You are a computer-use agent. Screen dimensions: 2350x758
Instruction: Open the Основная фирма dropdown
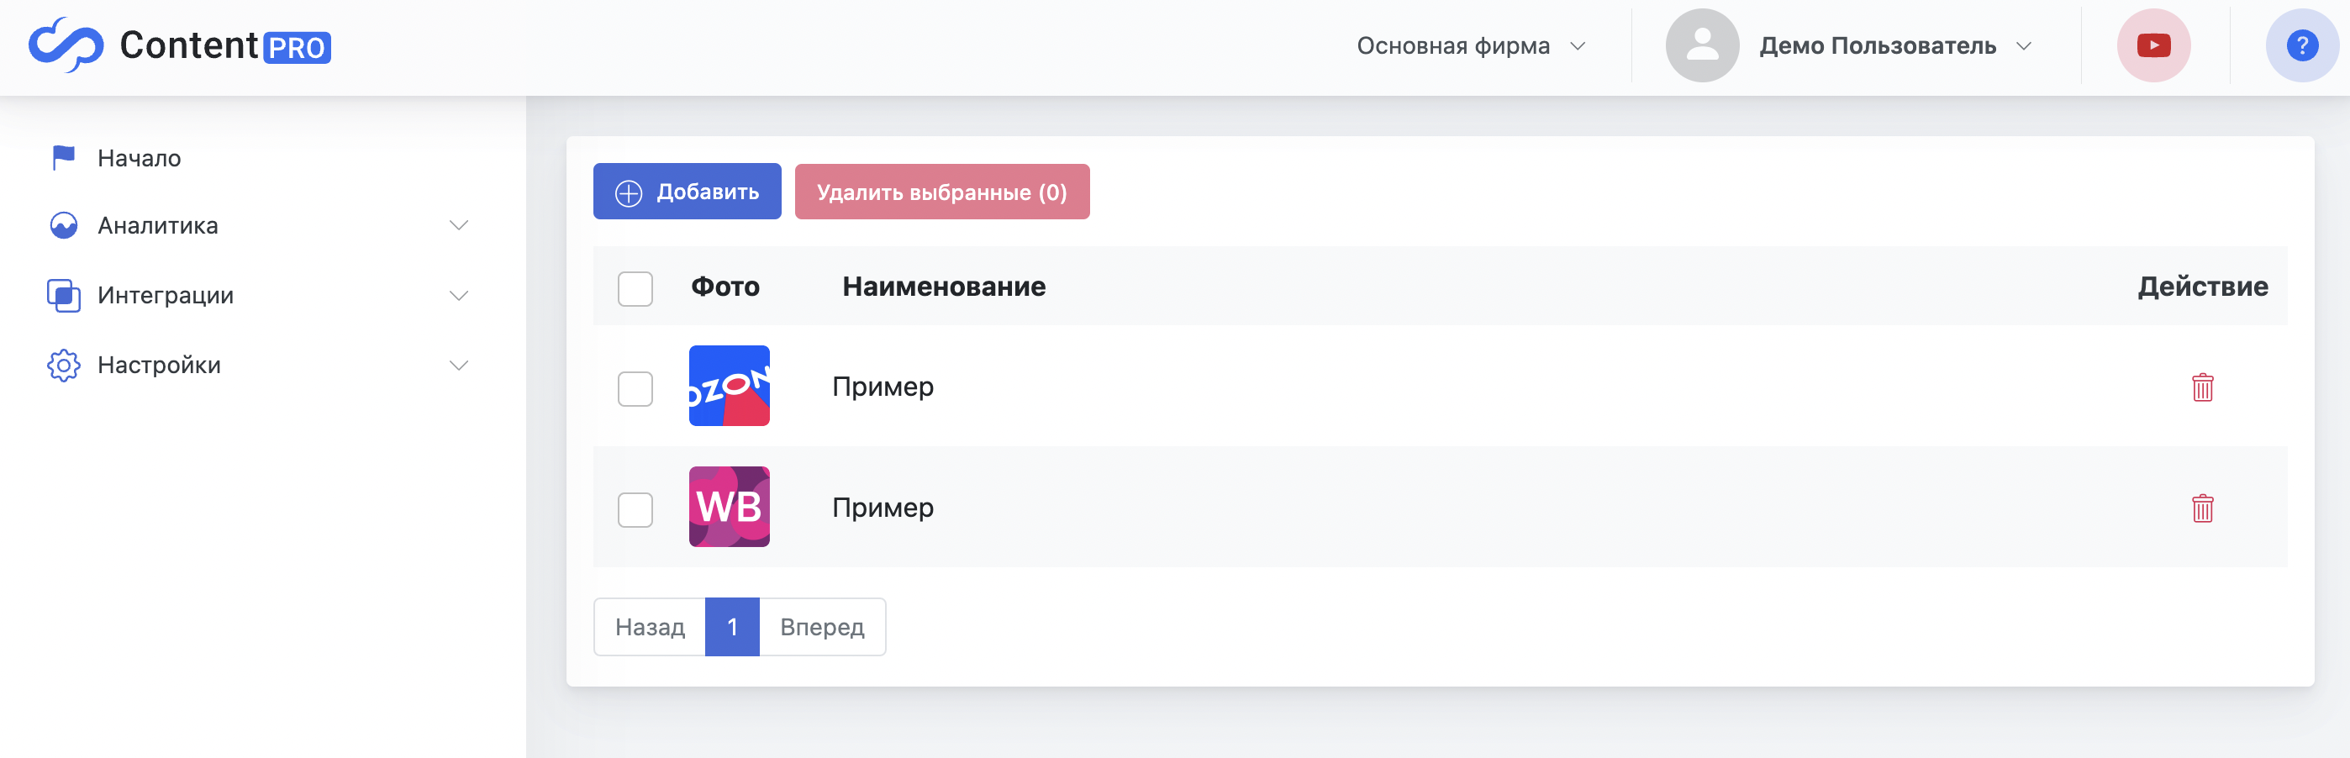(1471, 45)
